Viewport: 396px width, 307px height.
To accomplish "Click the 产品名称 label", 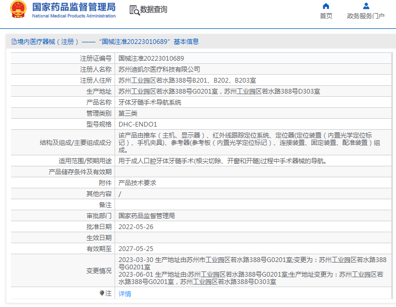I will [99, 103].
